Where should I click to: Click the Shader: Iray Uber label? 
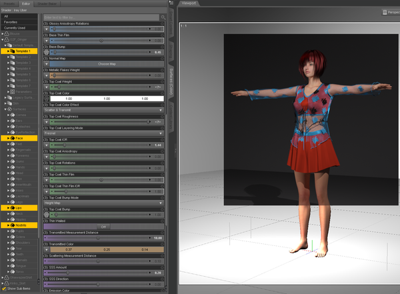tap(14, 10)
